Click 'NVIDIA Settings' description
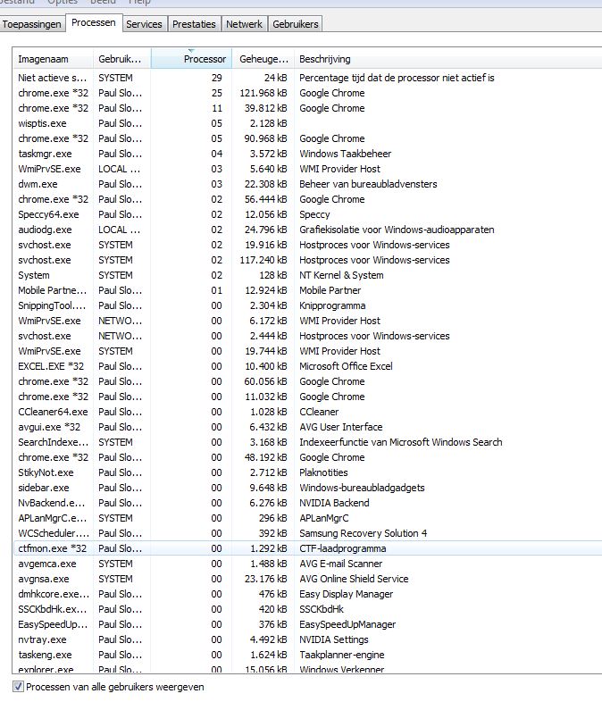Image resolution: width=602 pixels, height=702 pixels. (x=334, y=639)
